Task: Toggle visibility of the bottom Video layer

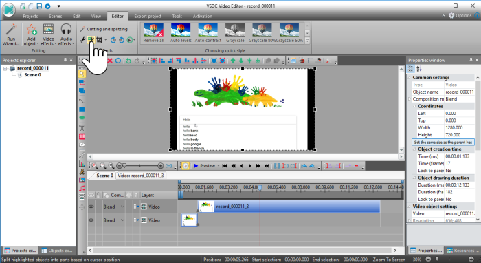Action: pos(91,220)
